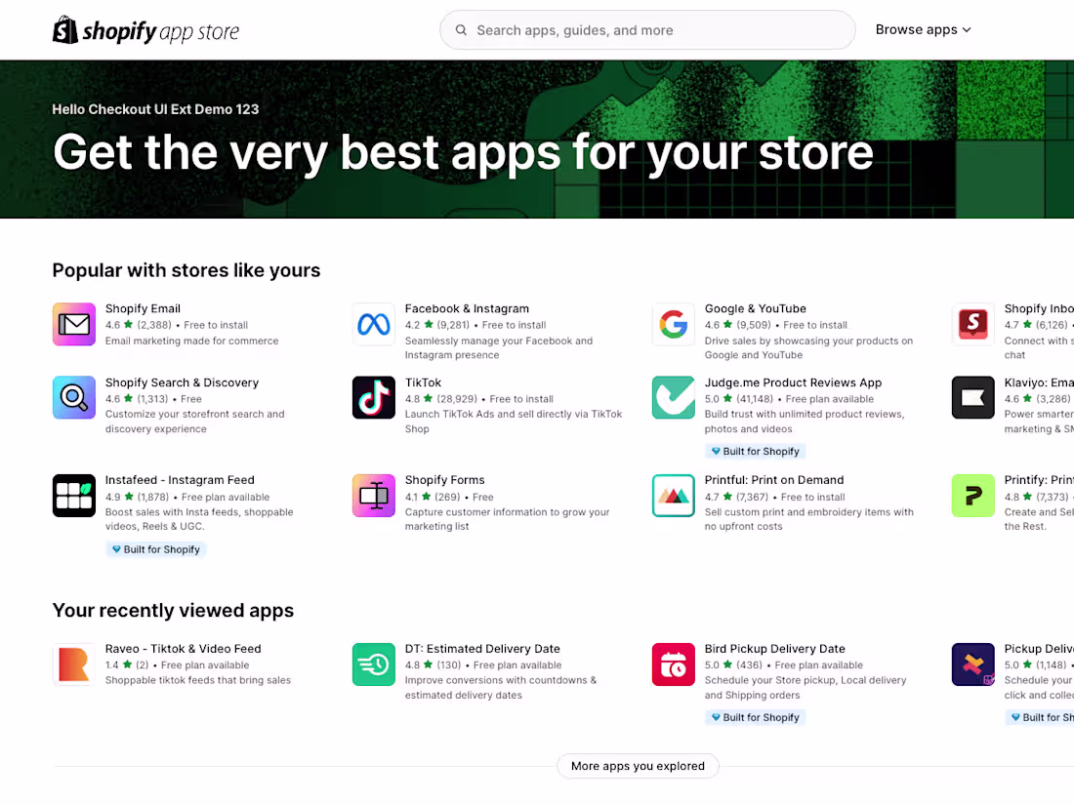Click inside the app search field
Image resolution: width=1074 pixels, height=805 pixels.
(x=647, y=29)
